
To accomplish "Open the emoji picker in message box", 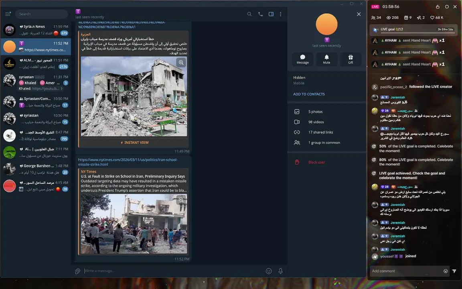I will tap(269, 271).
